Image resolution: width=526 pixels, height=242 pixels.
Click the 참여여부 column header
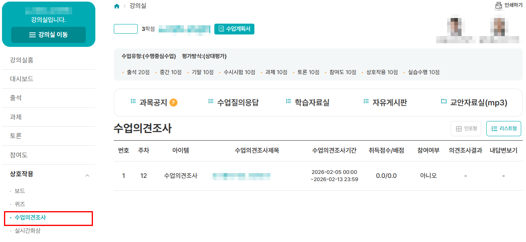click(428, 151)
